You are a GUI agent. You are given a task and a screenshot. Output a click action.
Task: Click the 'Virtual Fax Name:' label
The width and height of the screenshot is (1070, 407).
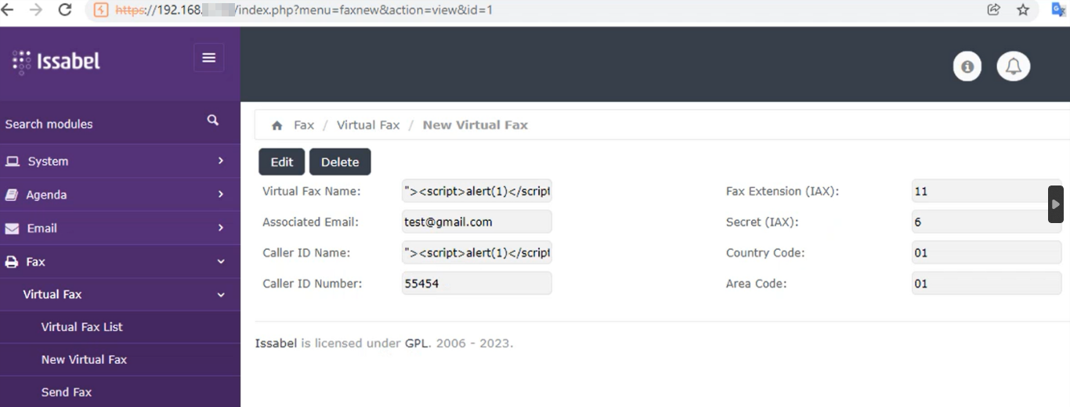(x=312, y=191)
